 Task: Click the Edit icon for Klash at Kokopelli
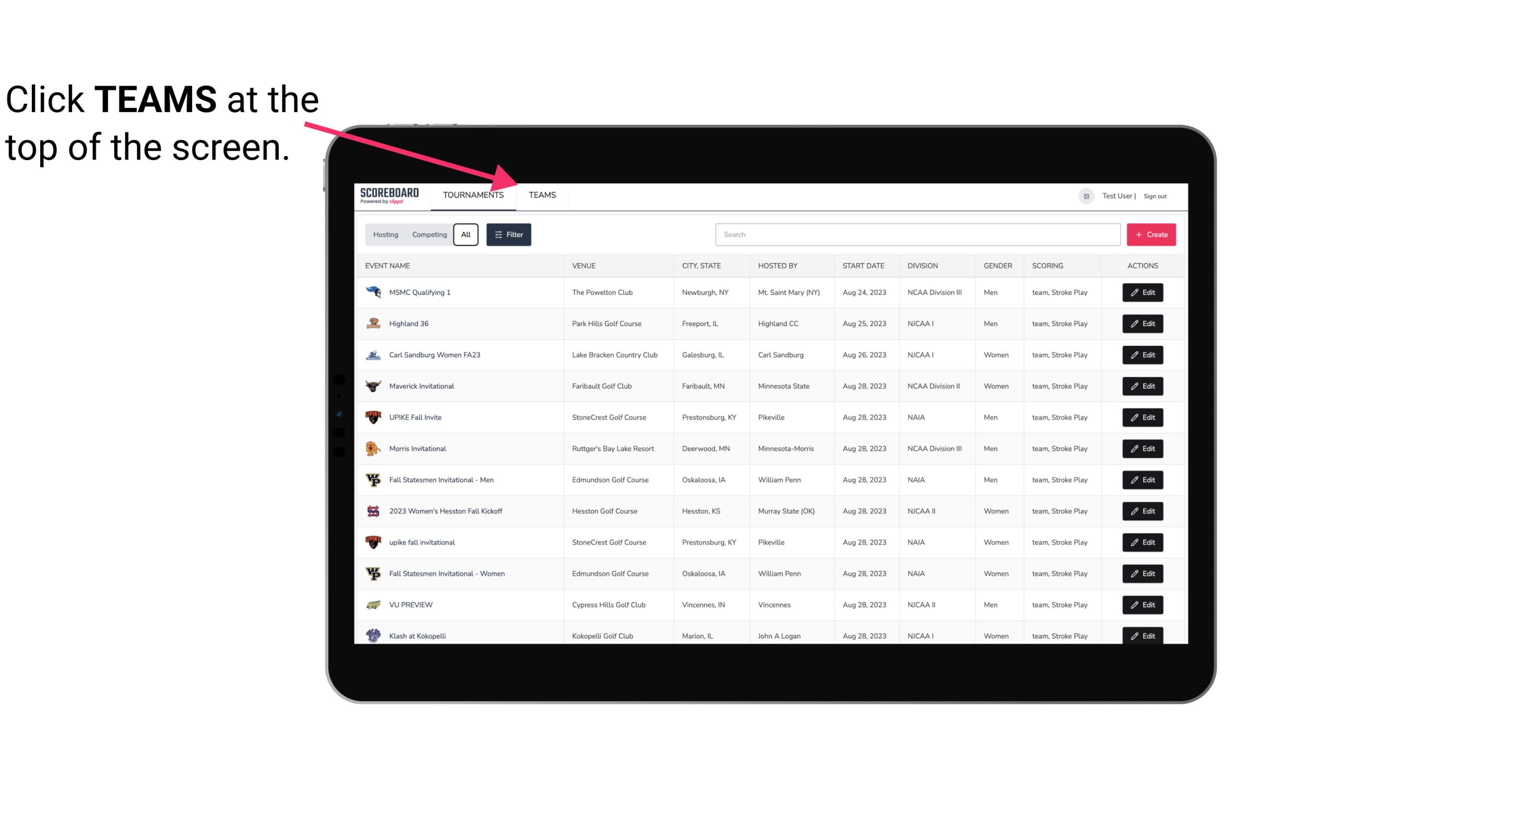pos(1143,635)
